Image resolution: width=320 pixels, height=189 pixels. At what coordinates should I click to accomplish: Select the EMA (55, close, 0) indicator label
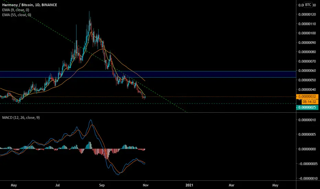tap(16, 15)
